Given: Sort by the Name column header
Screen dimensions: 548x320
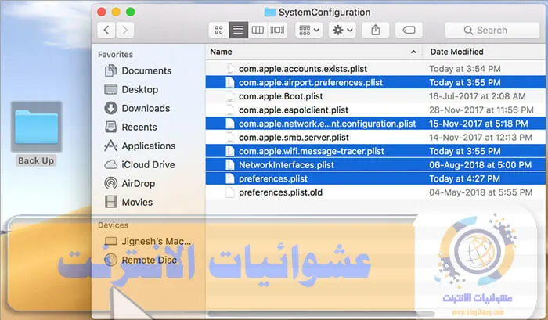Looking at the screenshot, I should click(x=221, y=52).
